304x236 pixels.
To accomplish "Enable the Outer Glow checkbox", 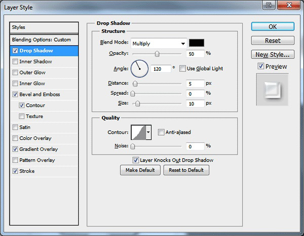I will click(x=15, y=72).
